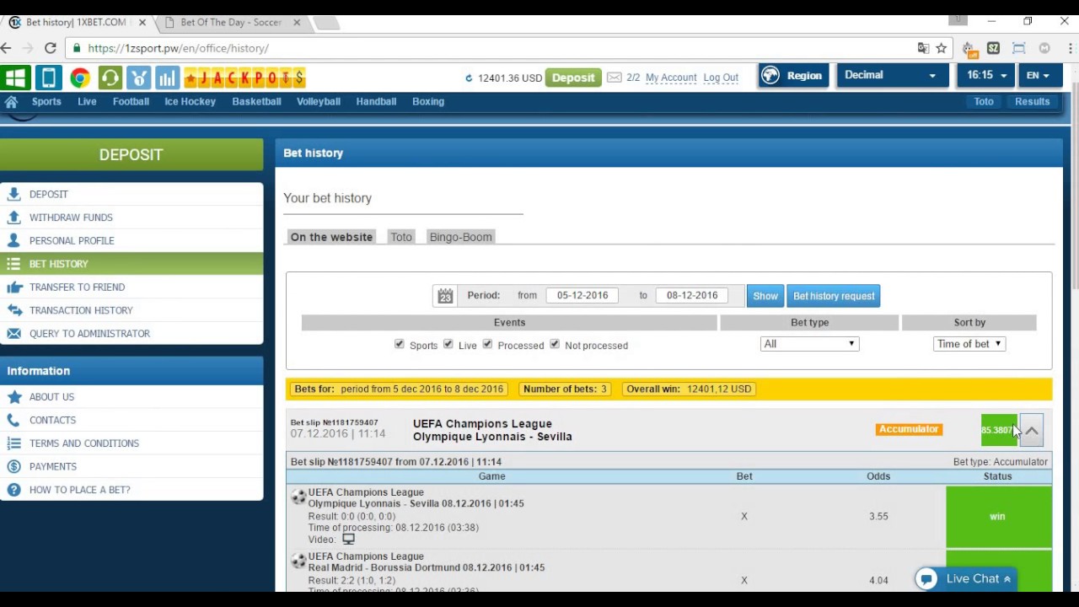Open My Account link

coord(671,78)
